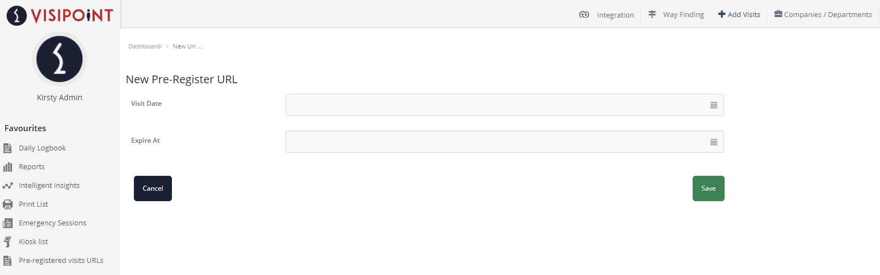
Task: Save the new pre-register URL
Action: (x=709, y=188)
